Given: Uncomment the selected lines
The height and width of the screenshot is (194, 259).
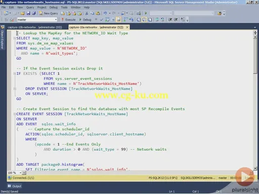Looking at the screenshot, I should 162,20.
